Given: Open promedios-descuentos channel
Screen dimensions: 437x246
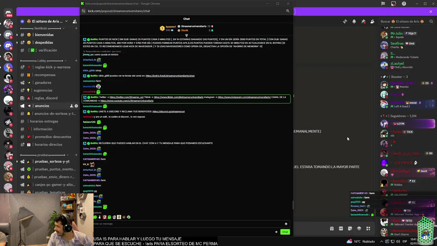Looking at the screenshot, I should [48, 137].
